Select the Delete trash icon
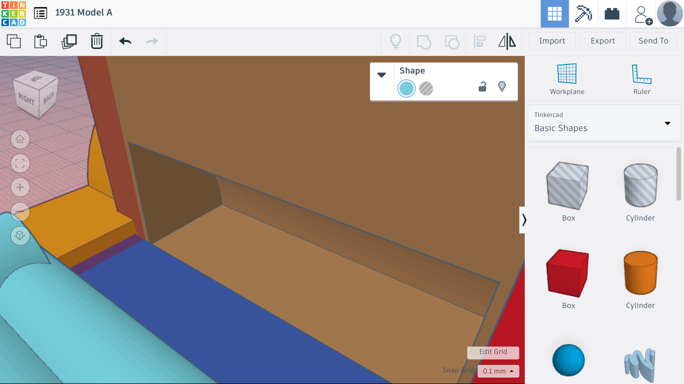The image size is (684, 384). (96, 41)
